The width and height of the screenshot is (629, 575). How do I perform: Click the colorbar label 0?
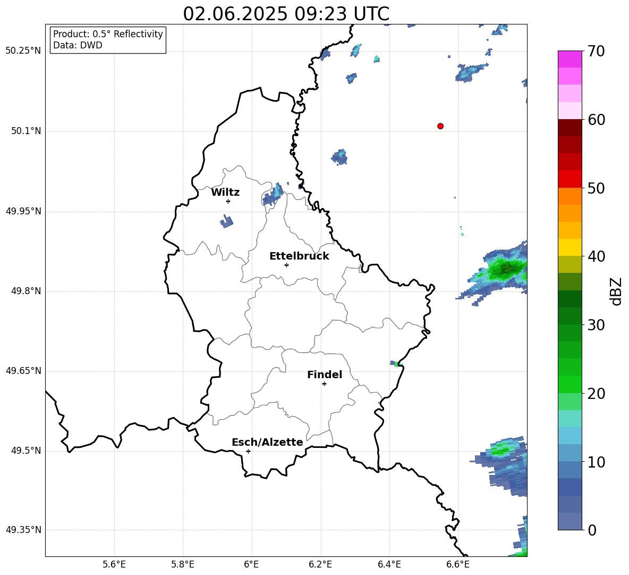pos(592,530)
